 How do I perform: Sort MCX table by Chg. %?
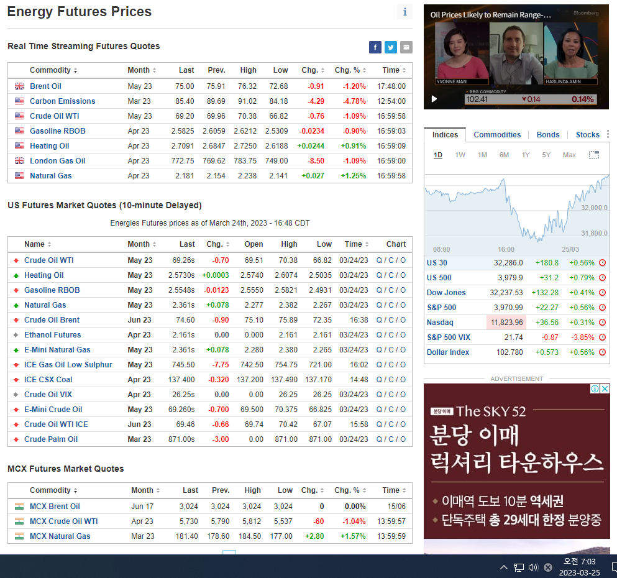(350, 490)
